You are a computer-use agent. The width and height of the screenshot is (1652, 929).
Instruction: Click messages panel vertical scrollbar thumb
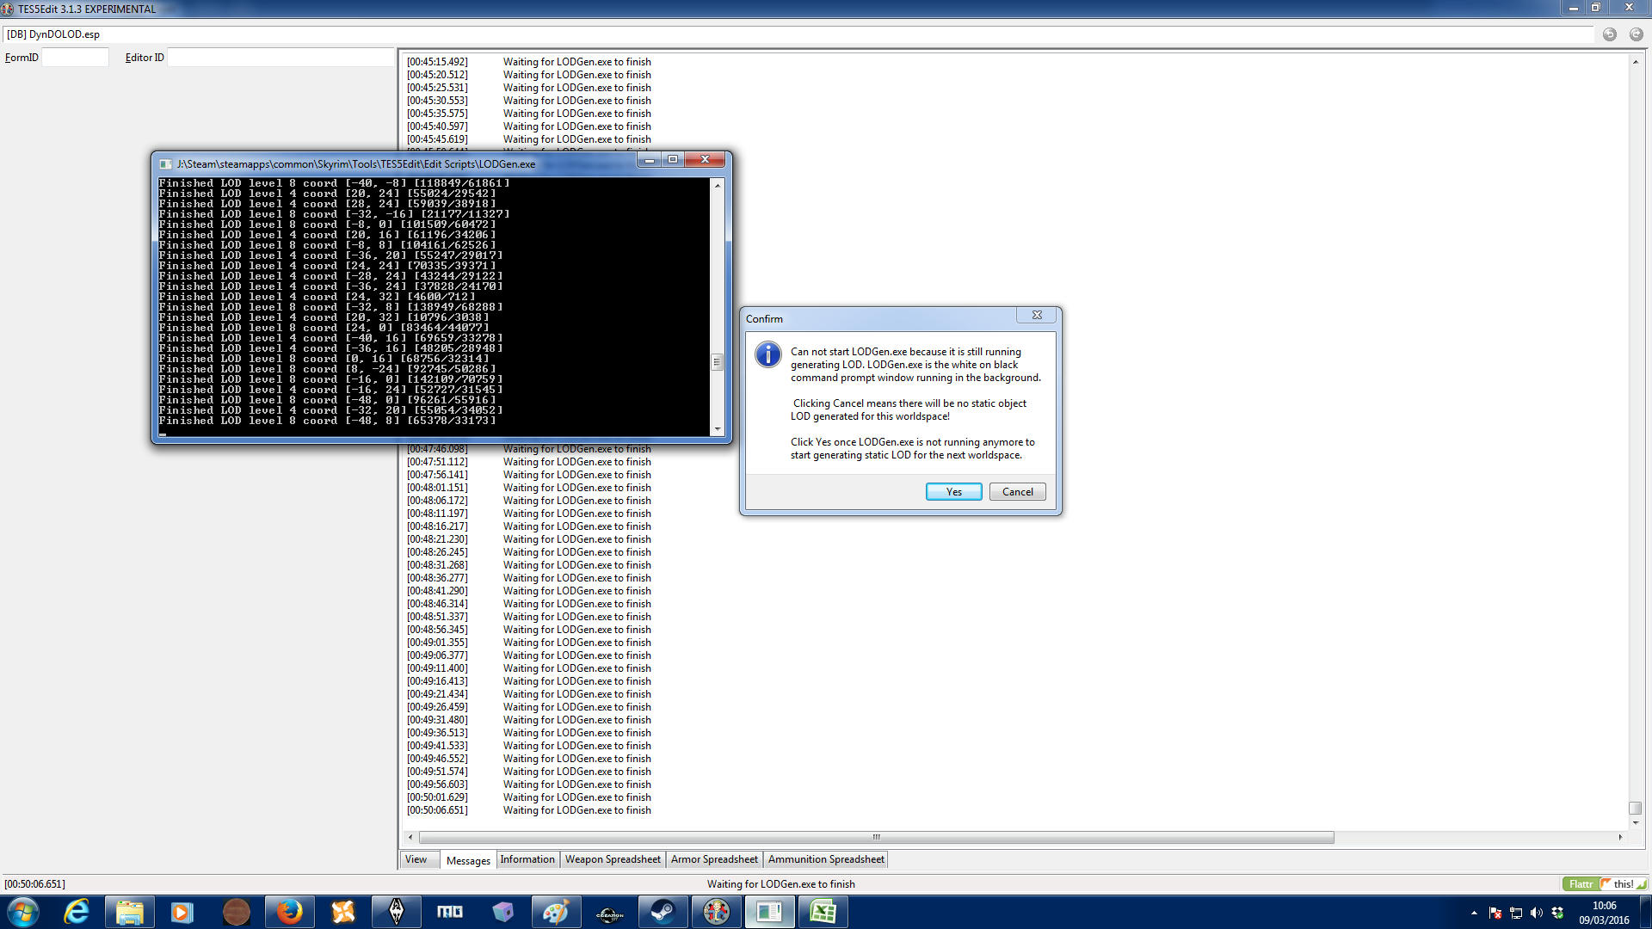pos(1635,809)
